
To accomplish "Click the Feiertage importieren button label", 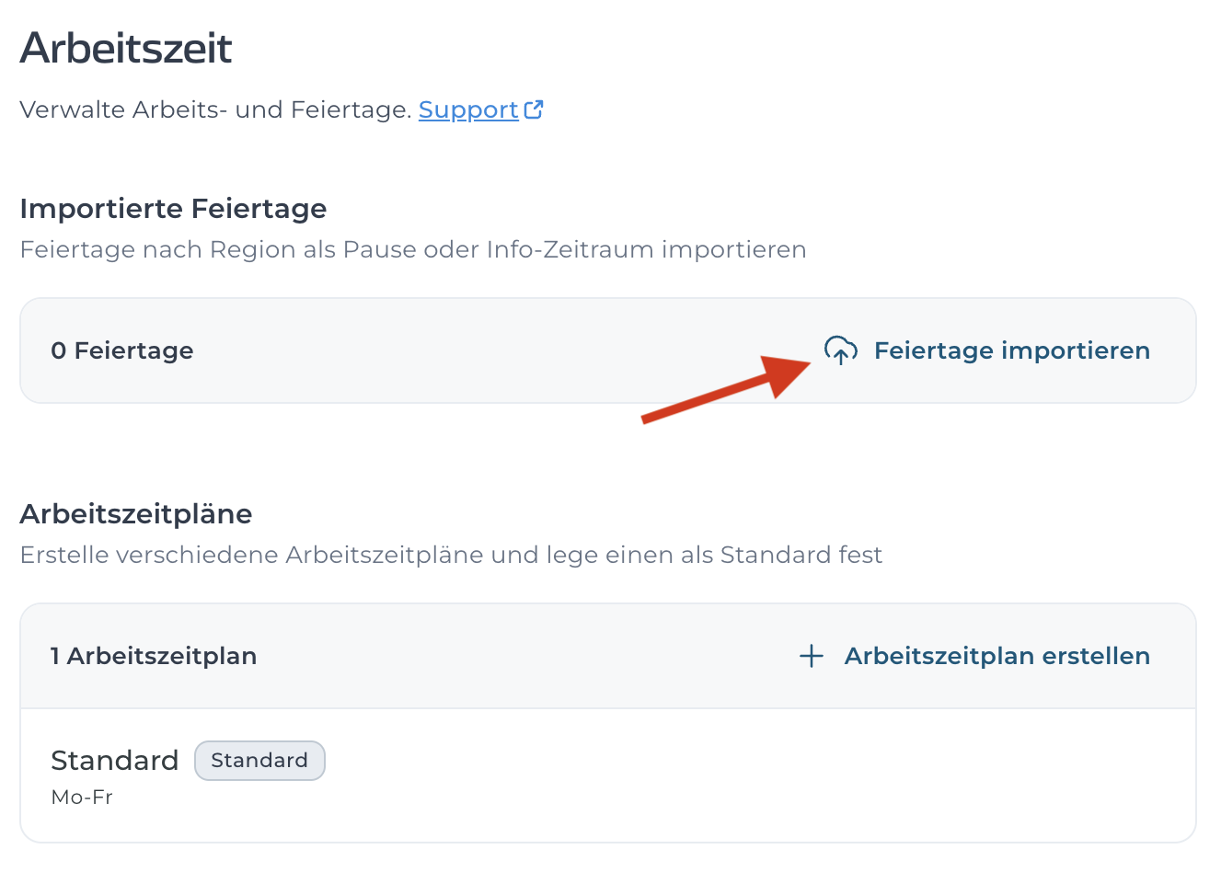I will tap(1012, 350).
